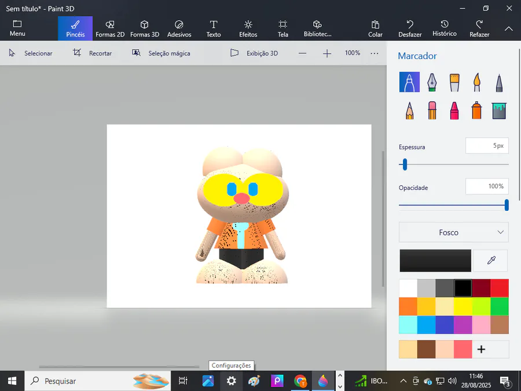
Task: Open Task View from the taskbar
Action: [x=183, y=381]
